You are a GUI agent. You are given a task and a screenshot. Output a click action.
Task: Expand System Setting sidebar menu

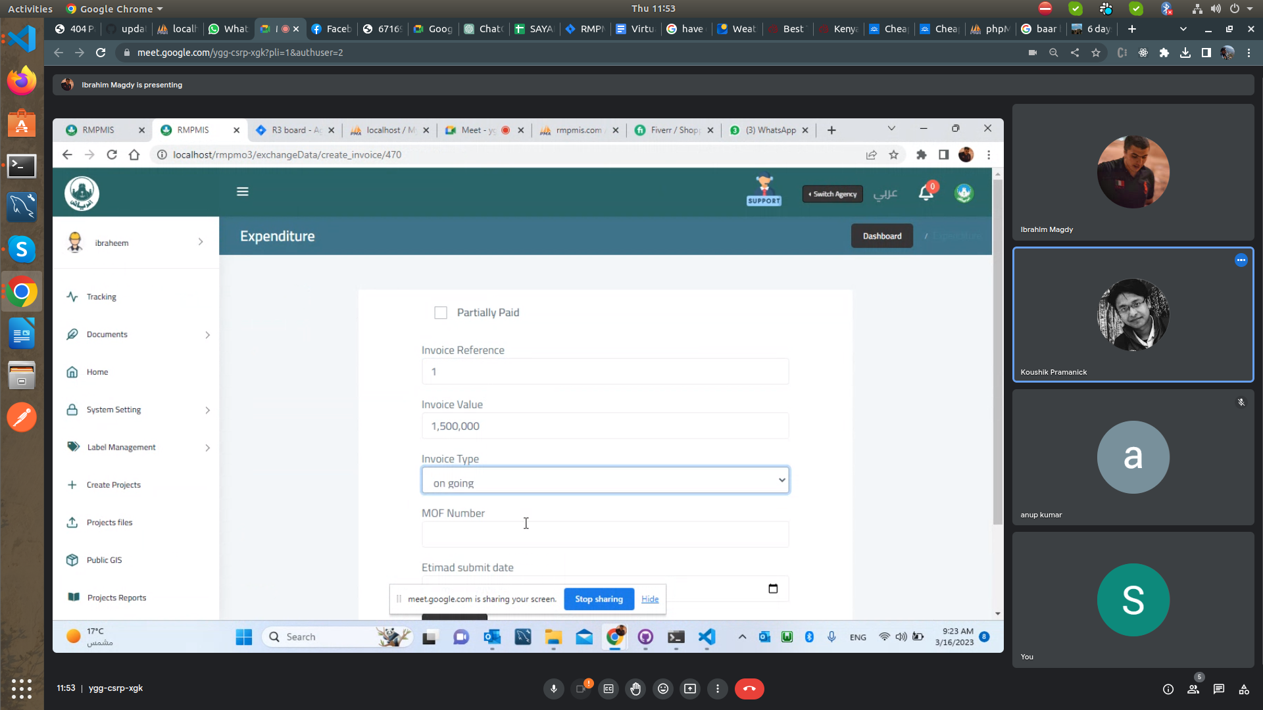138,410
